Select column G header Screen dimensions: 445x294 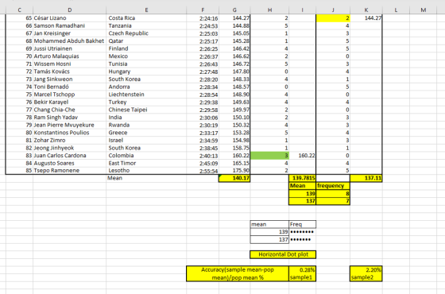(234, 10)
